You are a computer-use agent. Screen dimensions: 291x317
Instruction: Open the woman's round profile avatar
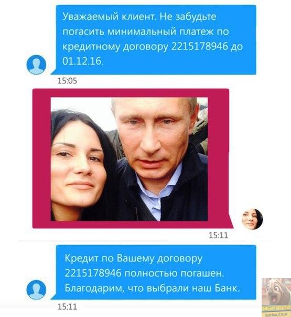click(x=252, y=219)
